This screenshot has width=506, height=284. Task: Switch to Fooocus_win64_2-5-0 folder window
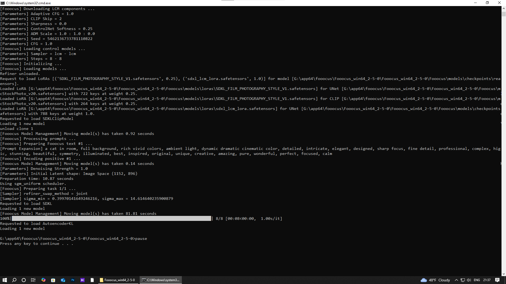(118, 280)
